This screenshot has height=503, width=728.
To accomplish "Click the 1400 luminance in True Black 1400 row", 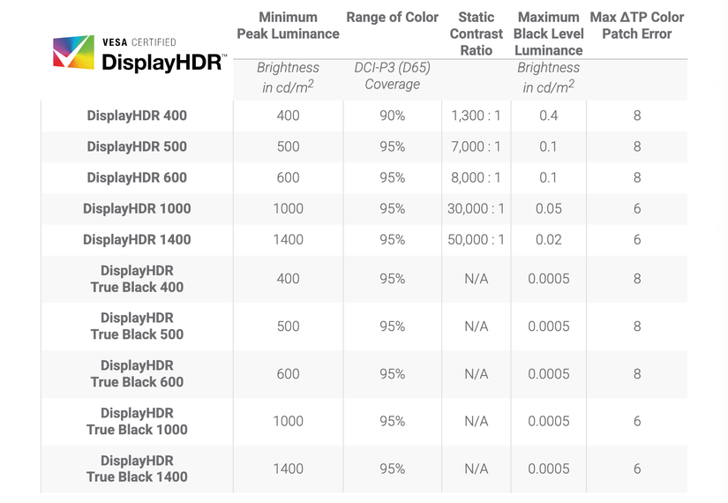I will (x=288, y=469).
